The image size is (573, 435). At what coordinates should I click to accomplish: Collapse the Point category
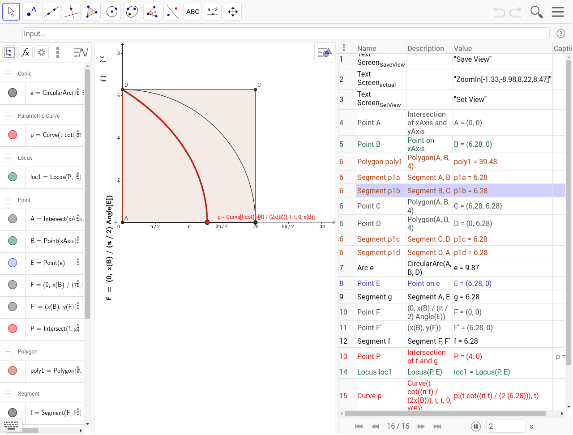click(x=8, y=200)
